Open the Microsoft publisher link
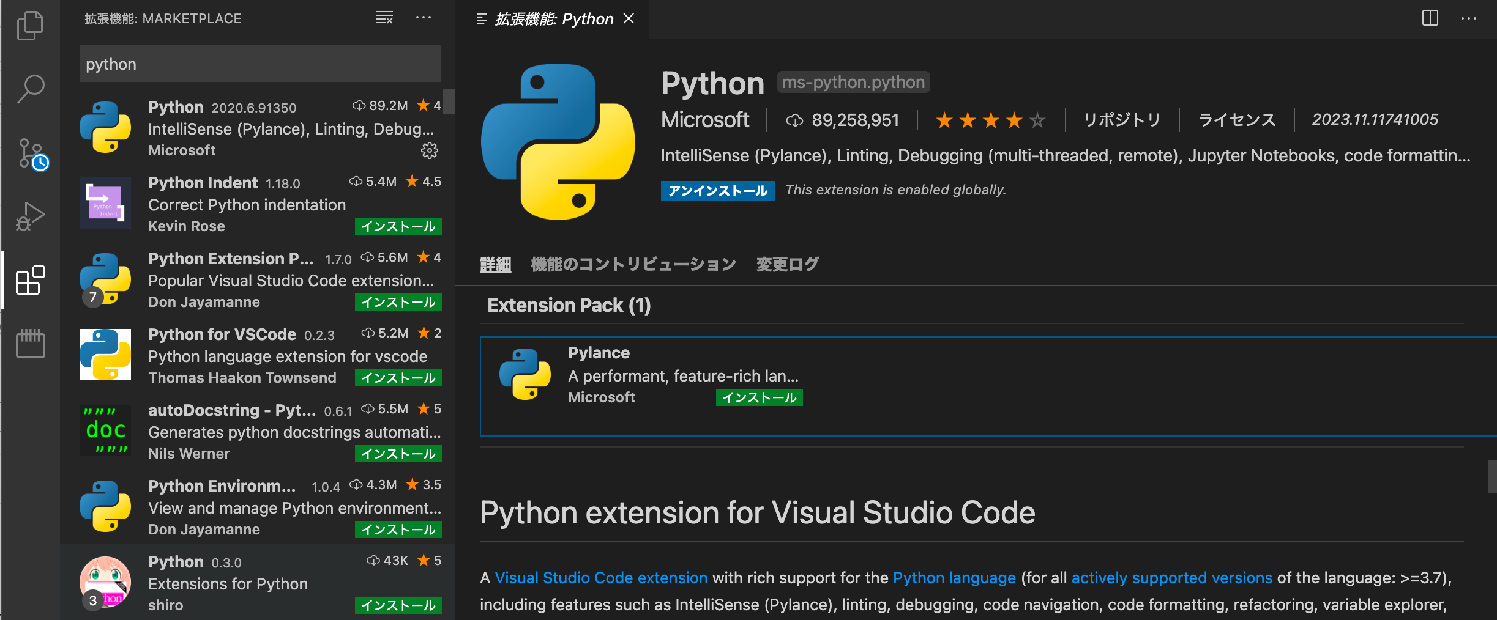This screenshot has width=1497, height=620. click(705, 120)
